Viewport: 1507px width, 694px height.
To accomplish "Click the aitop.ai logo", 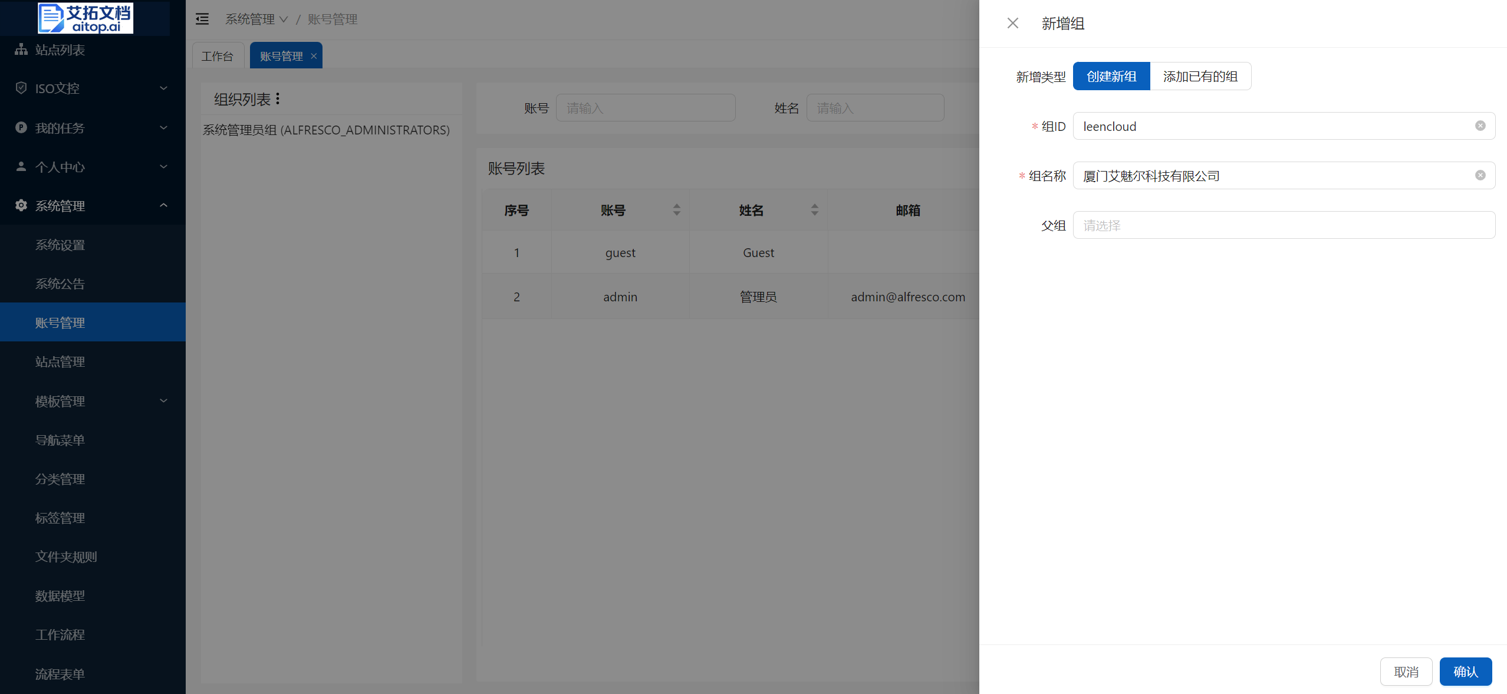I will (x=85, y=18).
